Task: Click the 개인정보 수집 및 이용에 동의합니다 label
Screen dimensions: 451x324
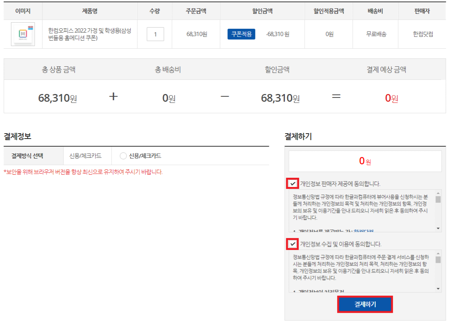Action: (x=341, y=244)
